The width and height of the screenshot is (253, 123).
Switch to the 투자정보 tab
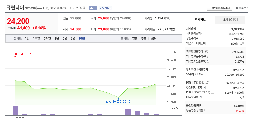200,20
